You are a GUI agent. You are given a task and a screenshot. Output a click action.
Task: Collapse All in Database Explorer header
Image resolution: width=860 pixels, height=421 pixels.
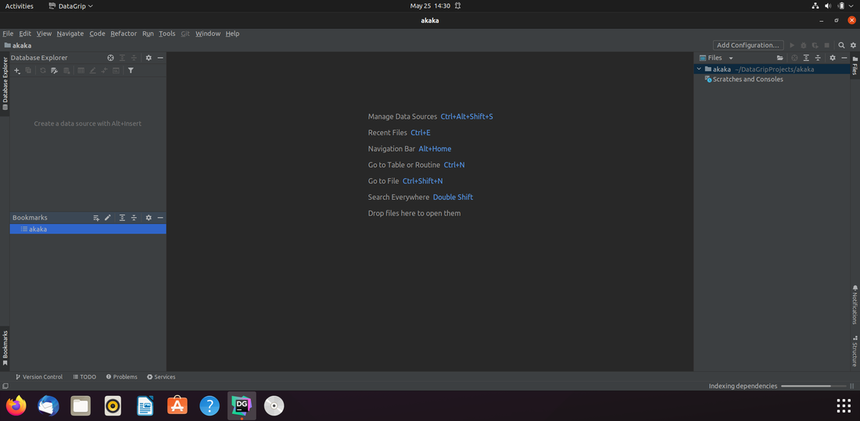[x=134, y=58]
